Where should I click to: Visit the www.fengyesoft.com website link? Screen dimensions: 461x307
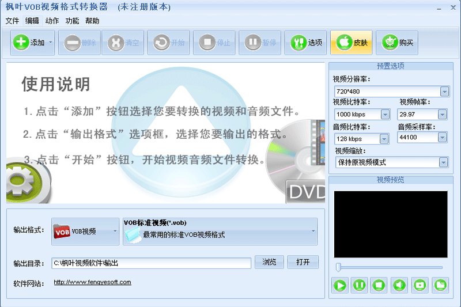coord(92,282)
